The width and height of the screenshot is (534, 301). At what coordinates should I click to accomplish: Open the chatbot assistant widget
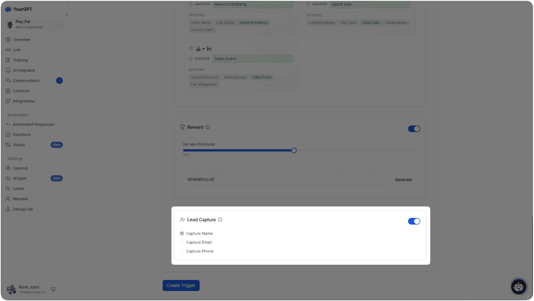[518, 287]
